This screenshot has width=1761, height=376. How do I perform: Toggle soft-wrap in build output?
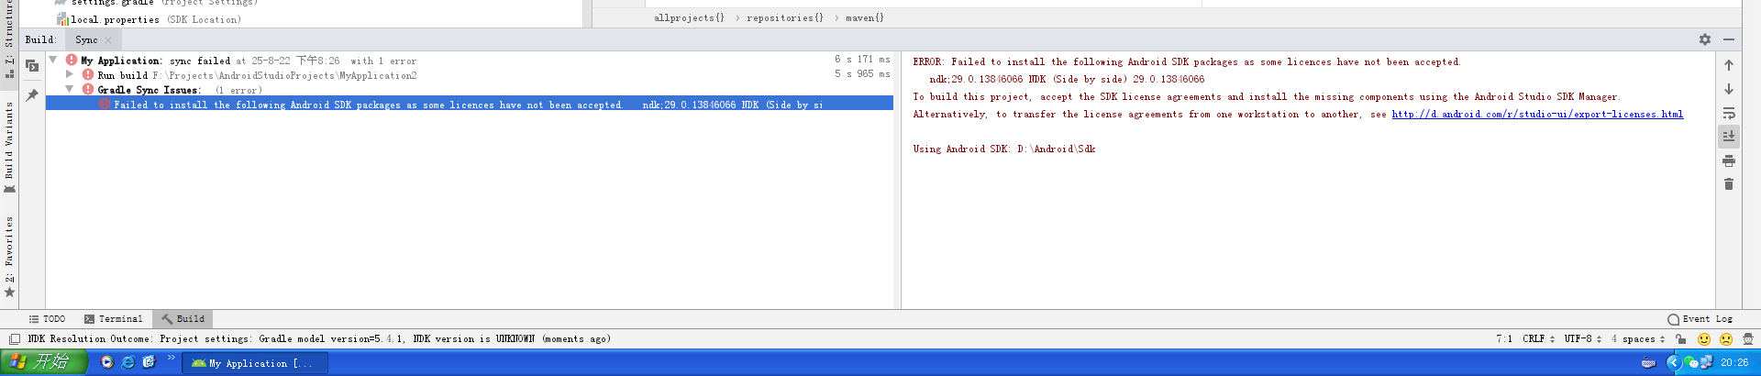[1728, 113]
